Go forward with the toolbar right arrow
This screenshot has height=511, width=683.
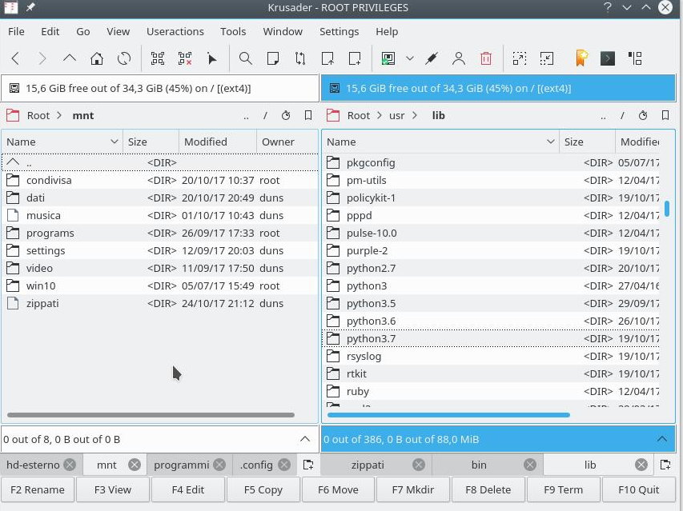(x=42, y=58)
